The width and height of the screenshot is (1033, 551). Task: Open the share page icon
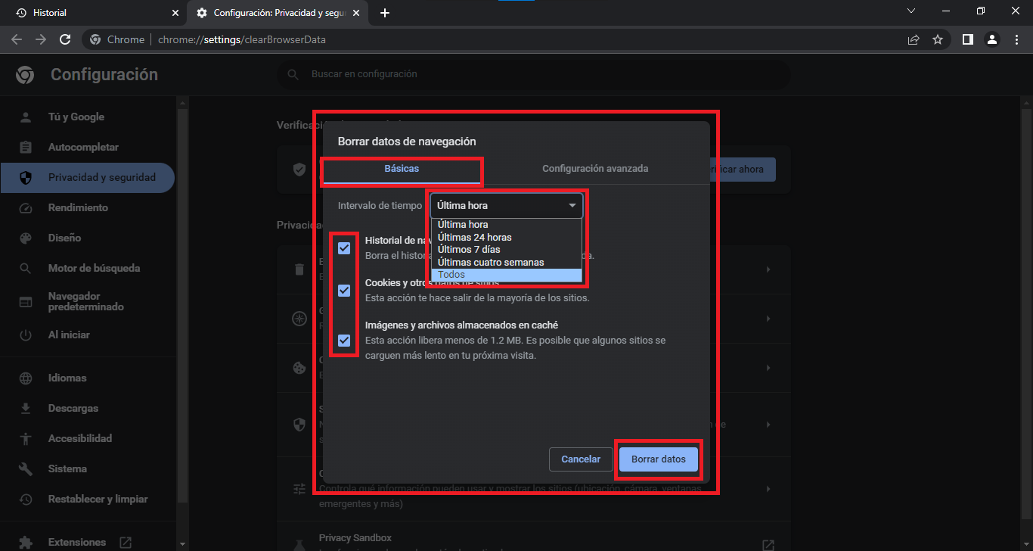point(914,39)
